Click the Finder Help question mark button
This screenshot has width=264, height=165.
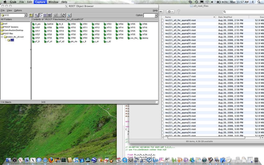[179, 11]
